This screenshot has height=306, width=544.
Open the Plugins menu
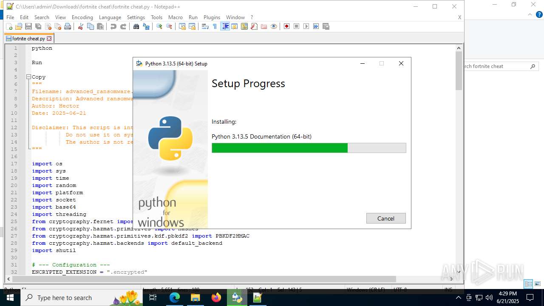[x=212, y=17]
